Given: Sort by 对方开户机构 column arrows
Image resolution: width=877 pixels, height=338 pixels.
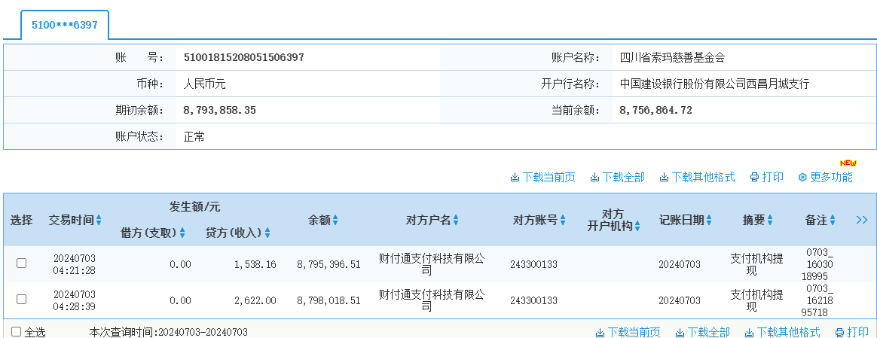Looking at the screenshot, I should [x=637, y=227].
